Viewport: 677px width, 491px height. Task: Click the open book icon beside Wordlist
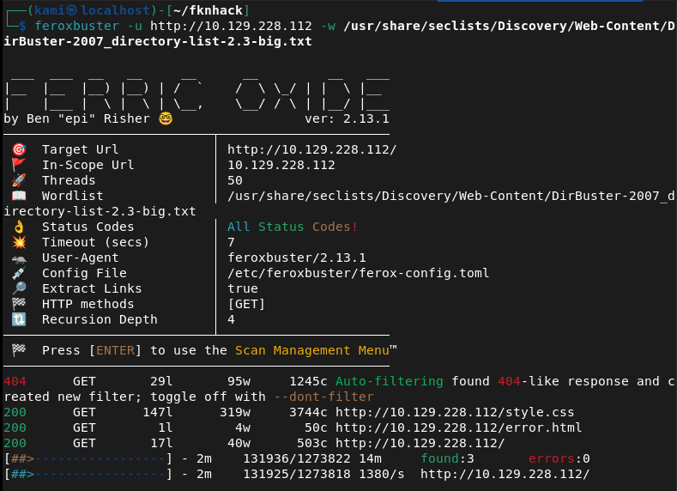[x=19, y=196]
